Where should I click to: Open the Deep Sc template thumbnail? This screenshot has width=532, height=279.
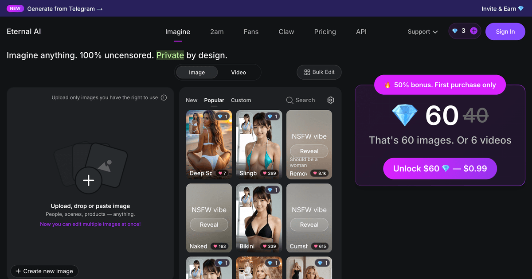(x=209, y=144)
